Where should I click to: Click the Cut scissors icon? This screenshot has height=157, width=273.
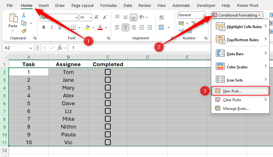pos(24,16)
